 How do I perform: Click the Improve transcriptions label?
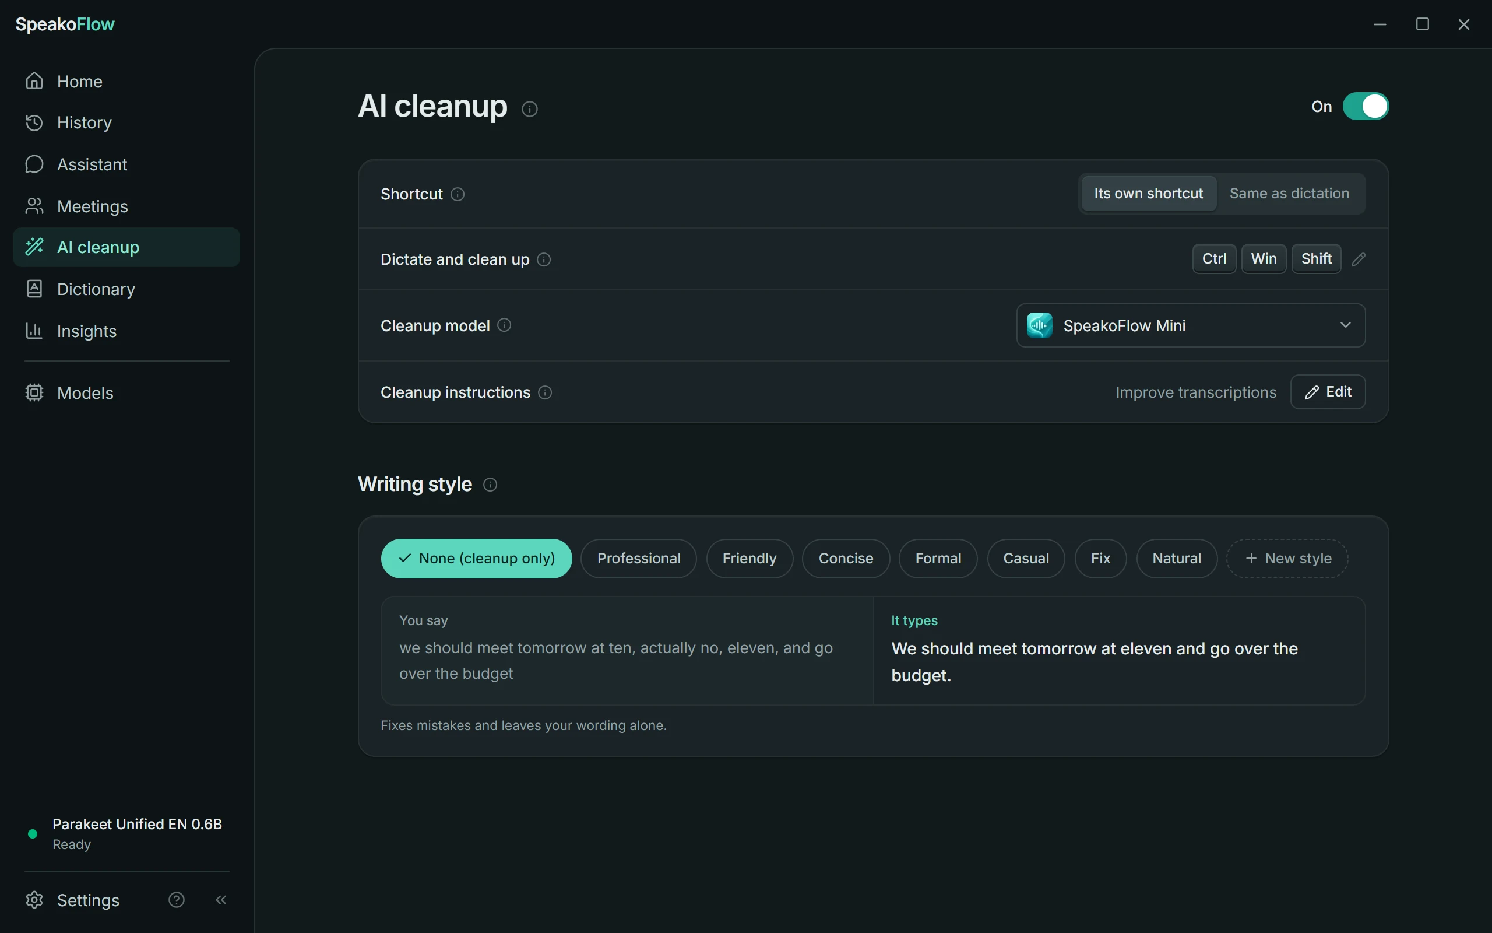point(1195,392)
